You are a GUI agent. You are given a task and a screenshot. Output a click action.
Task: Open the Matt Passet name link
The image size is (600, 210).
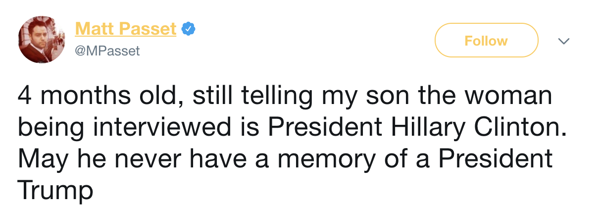[x=126, y=29]
